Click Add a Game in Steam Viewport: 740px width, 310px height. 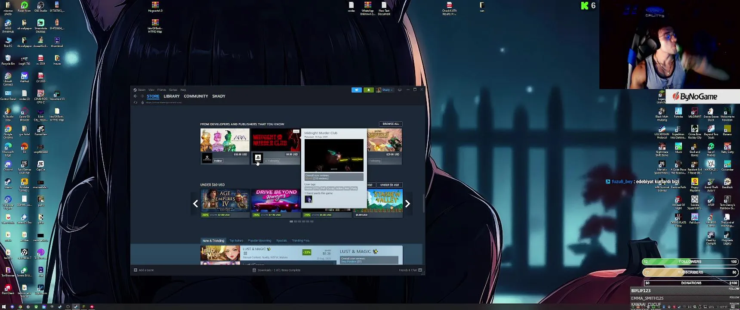point(144,270)
